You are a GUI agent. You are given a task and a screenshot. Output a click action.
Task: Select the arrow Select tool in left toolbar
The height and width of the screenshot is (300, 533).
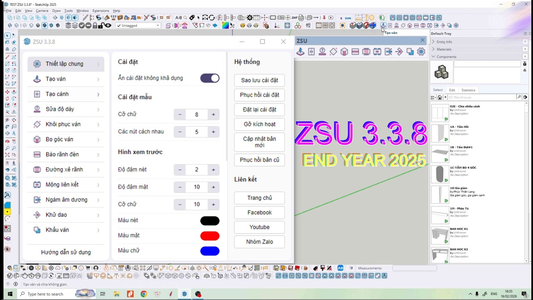(x=7, y=35)
